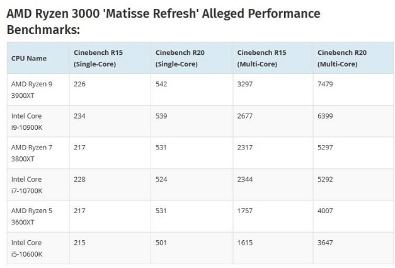Click the Cinebench R20 Single-Core header
The image size is (395, 268).
tap(178, 58)
